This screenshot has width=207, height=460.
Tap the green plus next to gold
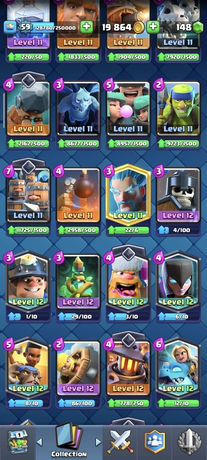tap(153, 27)
